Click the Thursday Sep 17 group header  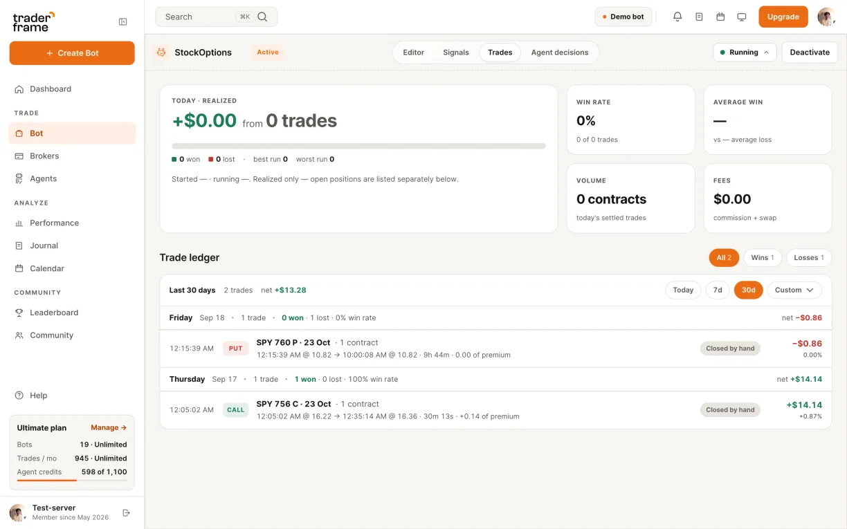coord(495,380)
